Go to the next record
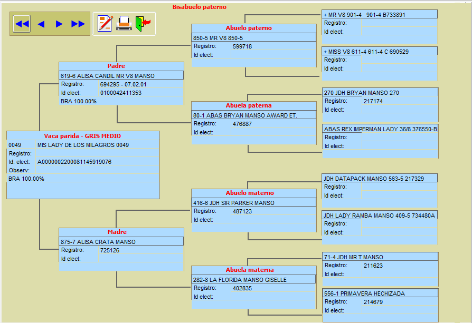 pos(59,24)
